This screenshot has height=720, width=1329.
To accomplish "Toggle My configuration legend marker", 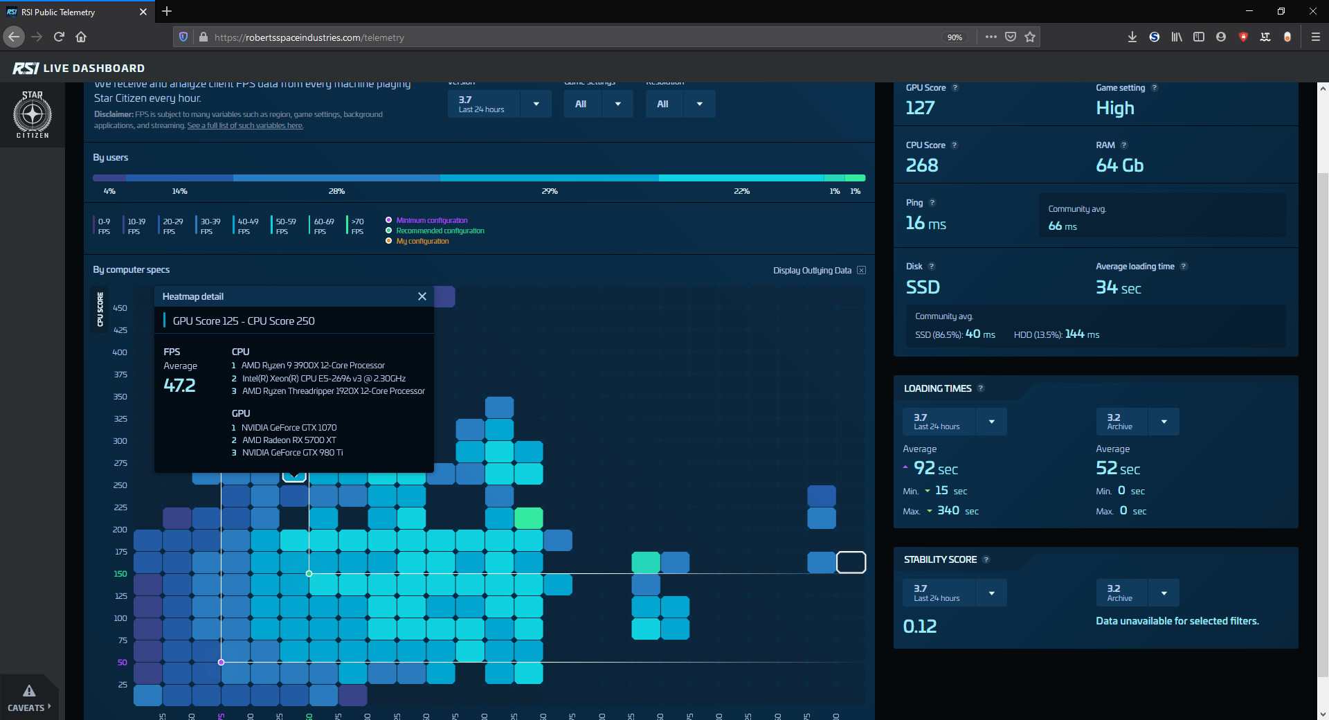I will (x=389, y=241).
